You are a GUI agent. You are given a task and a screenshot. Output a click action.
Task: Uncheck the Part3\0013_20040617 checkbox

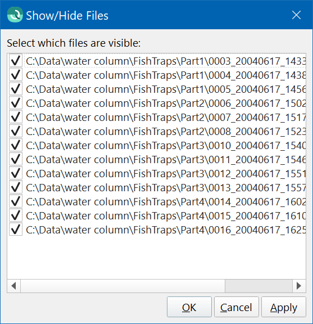pyautogui.click(x=16, y=187)
